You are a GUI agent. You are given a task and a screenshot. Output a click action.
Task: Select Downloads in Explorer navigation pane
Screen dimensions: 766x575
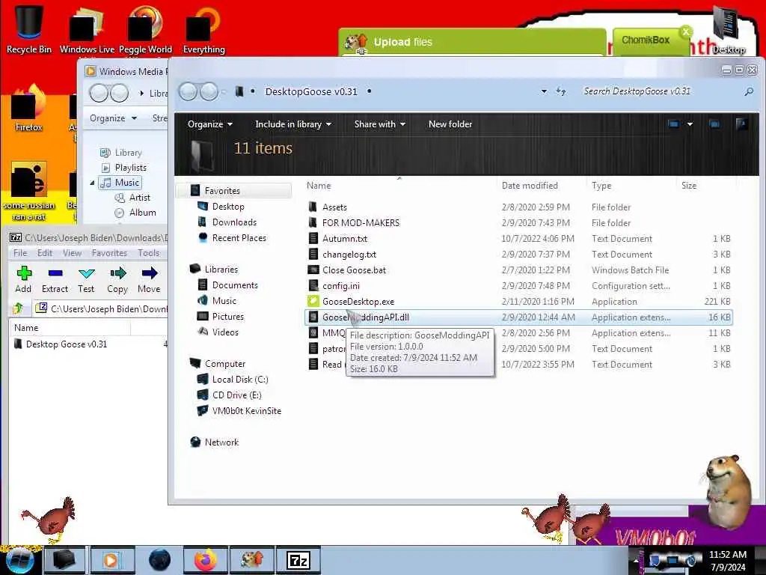(234, 222)
